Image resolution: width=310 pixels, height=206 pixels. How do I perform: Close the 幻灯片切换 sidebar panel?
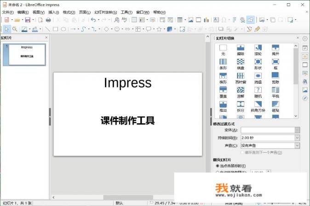[298, 38]
